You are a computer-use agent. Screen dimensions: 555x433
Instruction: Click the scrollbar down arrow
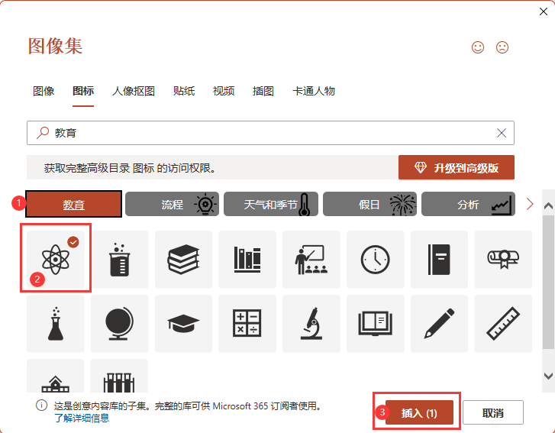(x=548, y=376)
